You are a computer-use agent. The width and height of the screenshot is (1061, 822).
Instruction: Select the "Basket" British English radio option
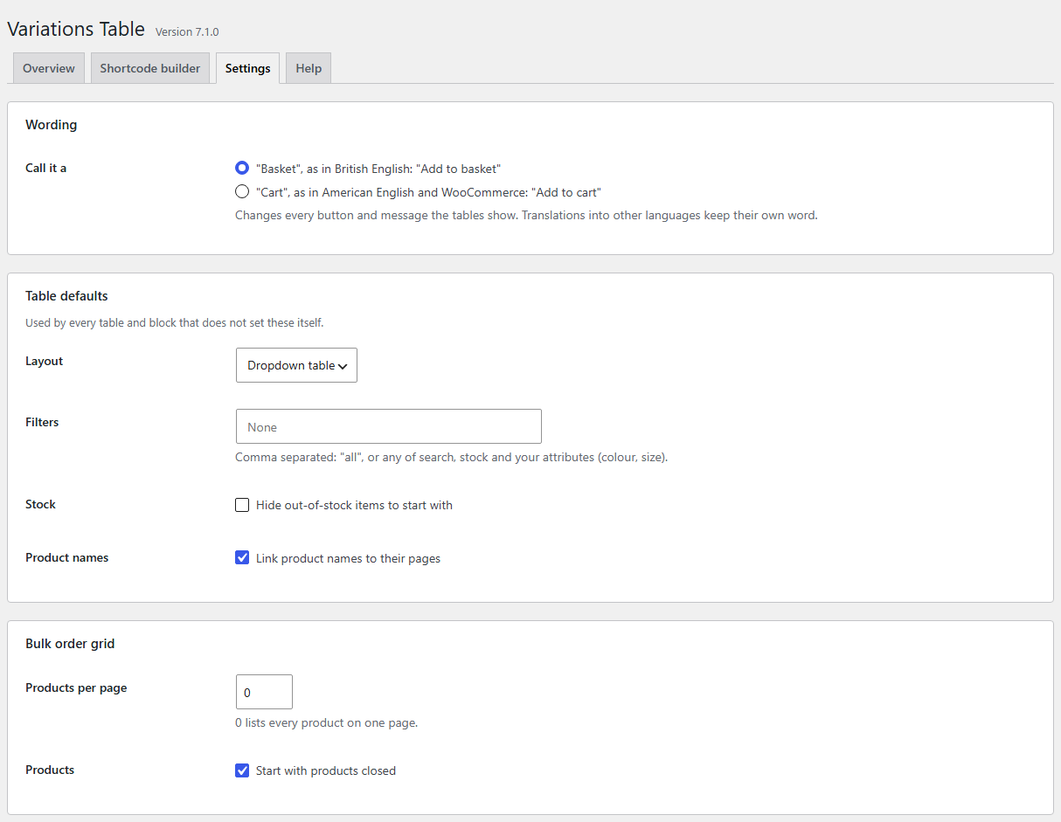click(x=242, y=168)
